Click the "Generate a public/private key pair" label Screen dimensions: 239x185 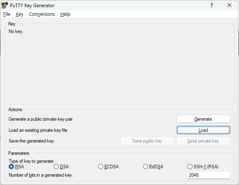[x=40, y=119]
